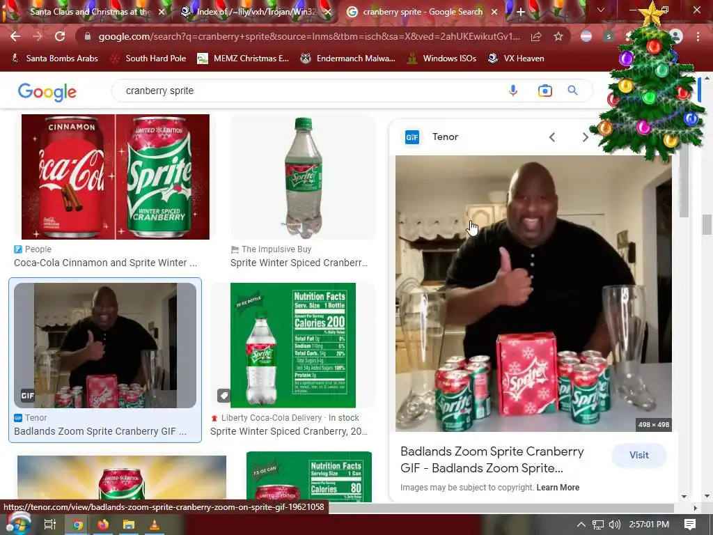Open the gray S extension icon
713x535 pixels.
tap(609, 36)
